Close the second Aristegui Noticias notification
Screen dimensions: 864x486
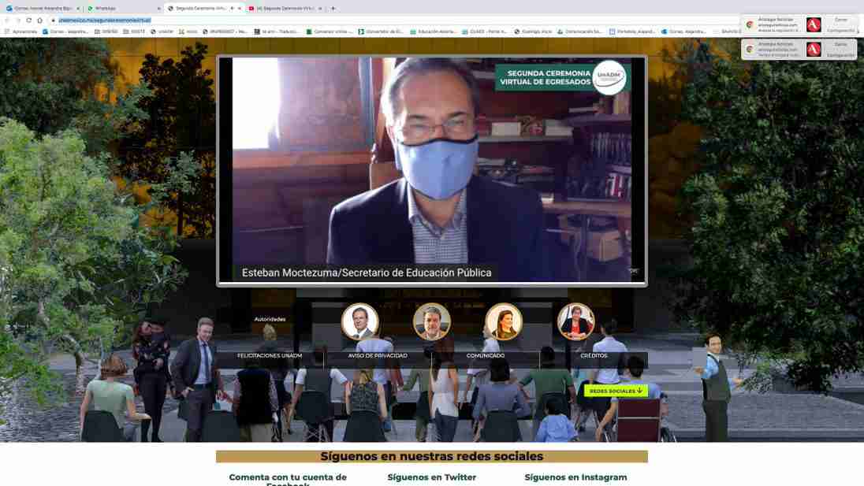(841, 44)
